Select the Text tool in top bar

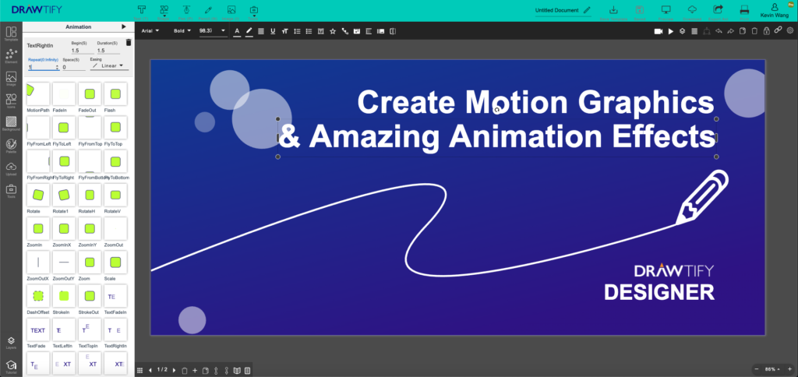click(x=142, y=11)
